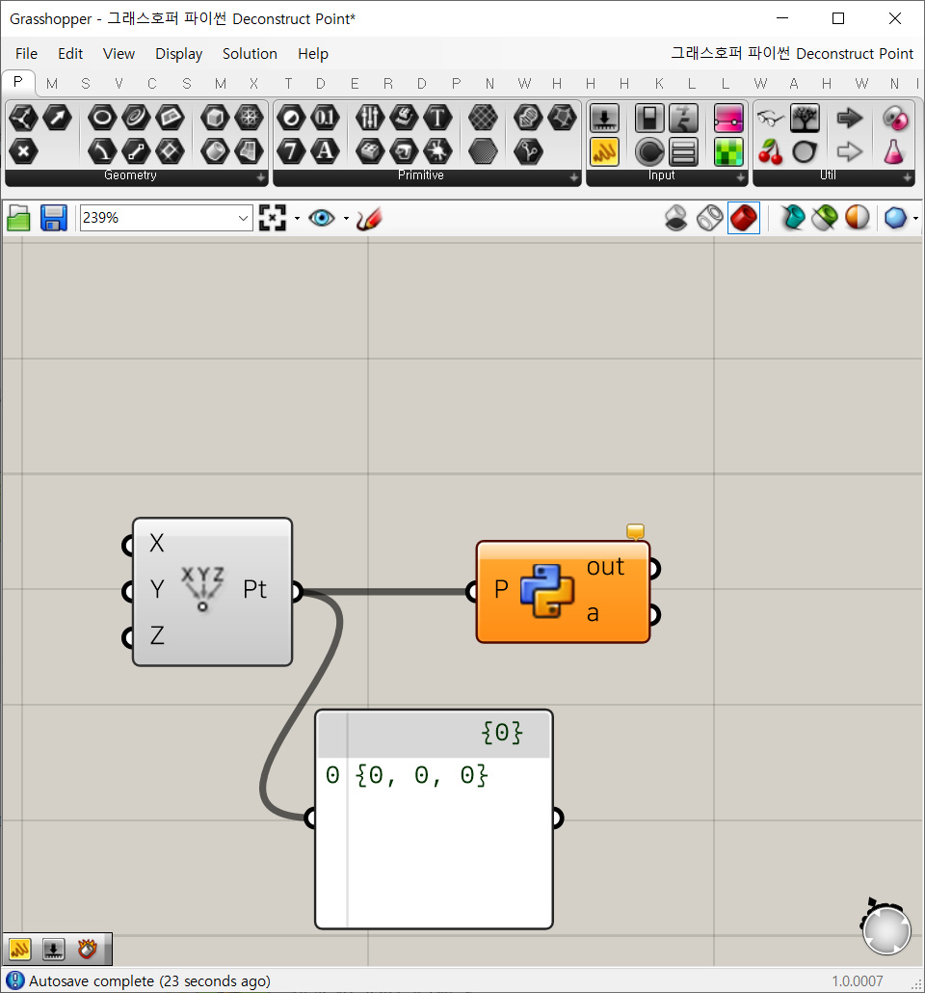This screenshot has height=993, width=925.
Task: Switch to the C ribbon tab
Action: click(152, 84)
